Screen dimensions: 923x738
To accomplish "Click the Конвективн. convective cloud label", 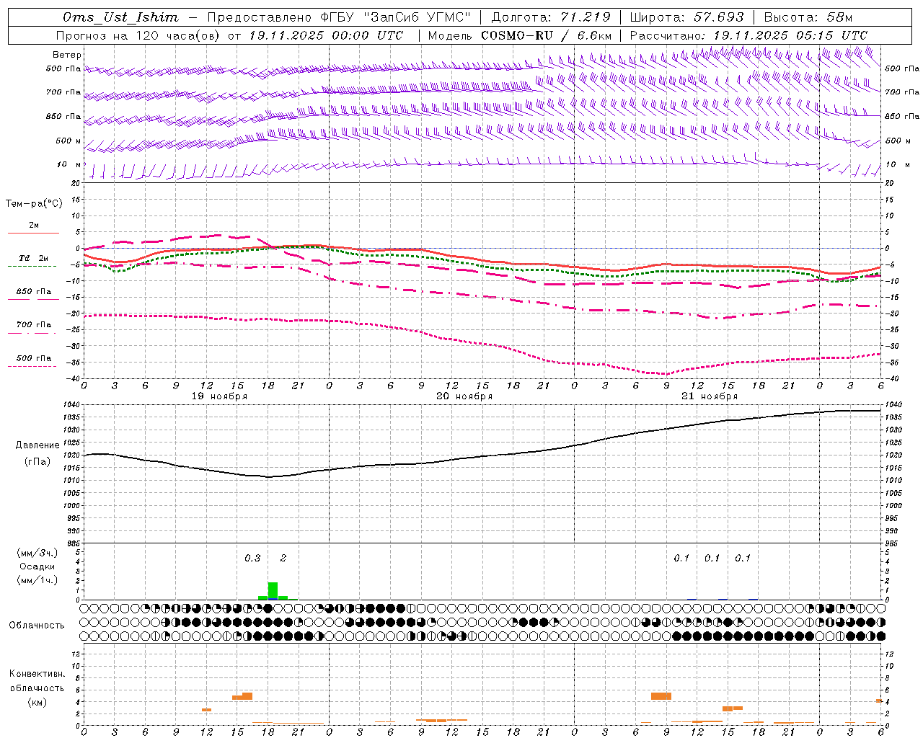I will [x=37, y=674].
